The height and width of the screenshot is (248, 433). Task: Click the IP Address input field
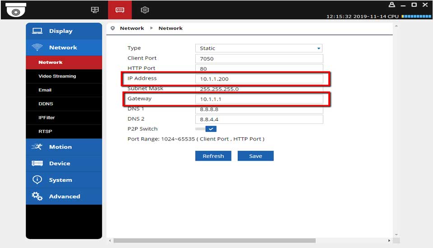click(259, 79)
